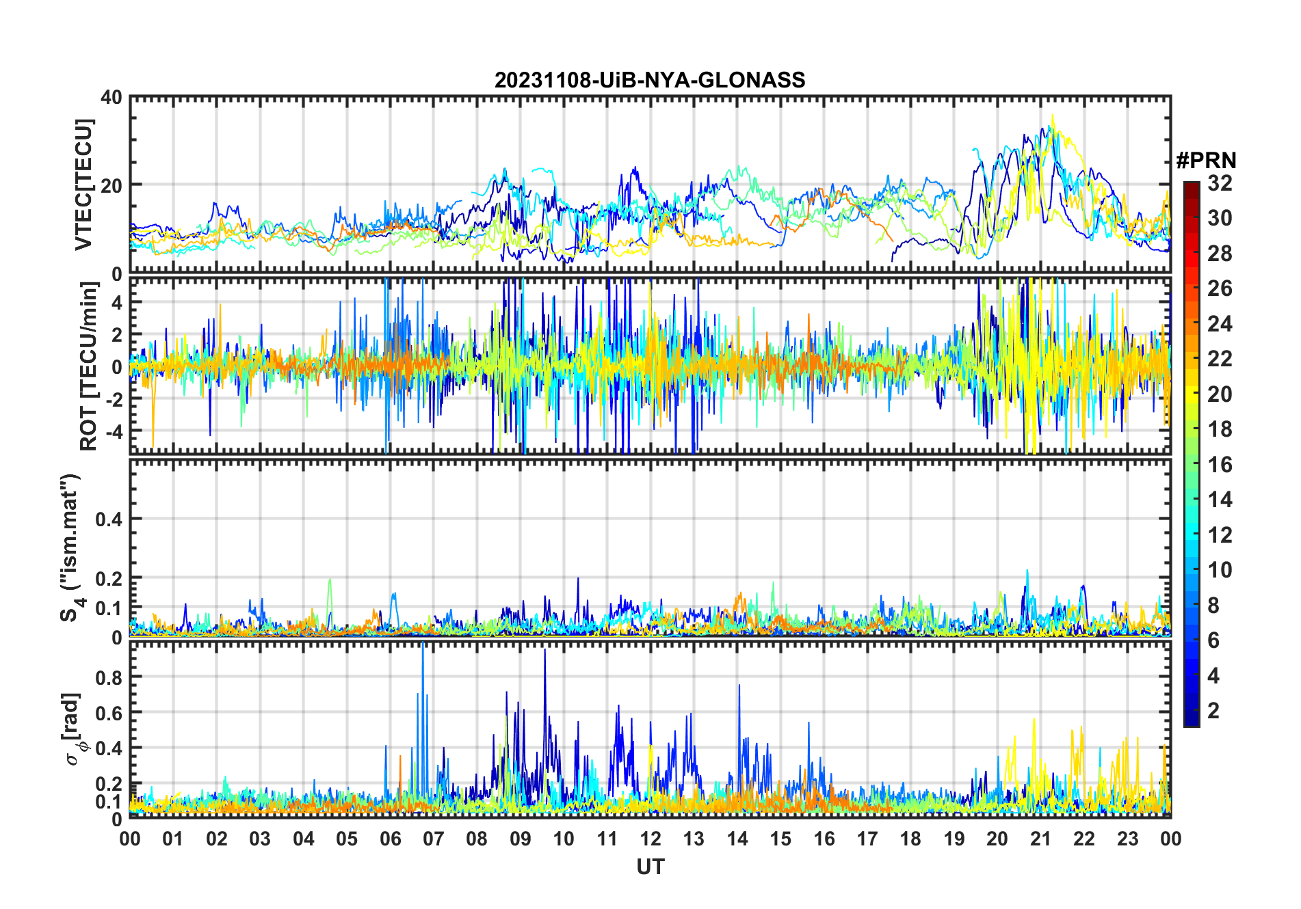Click PRN colorbar tick label 6
This screenshot has height=909, width=1301.
1213,640
